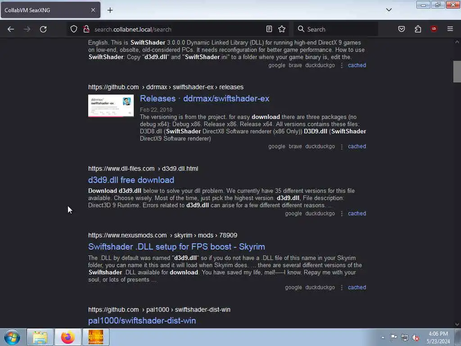Click duckduckgo link under SwiftShader 3.0.0.0 result
Screen dimensions: 461x346
click(x=320, y=65)
